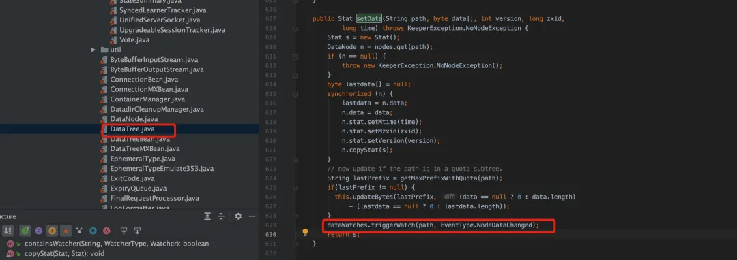This screenshot has height=260, width=737.
Task: Fold the lastPrefix if block at line 625
Action: point(295,187)
